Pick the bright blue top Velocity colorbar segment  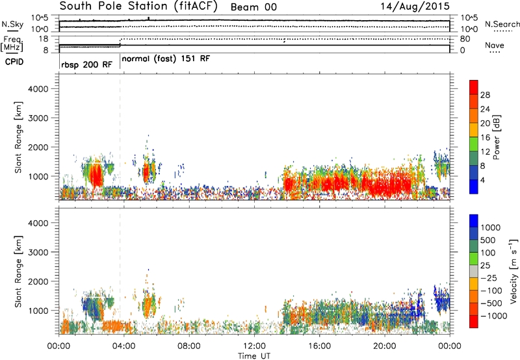[474, 221]
